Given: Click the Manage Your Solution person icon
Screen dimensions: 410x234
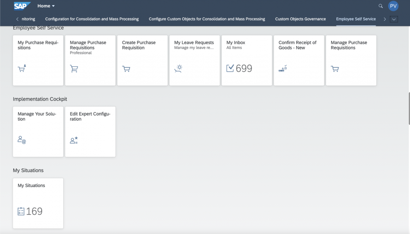Looking at the screenshot, I should coord(22,140).
